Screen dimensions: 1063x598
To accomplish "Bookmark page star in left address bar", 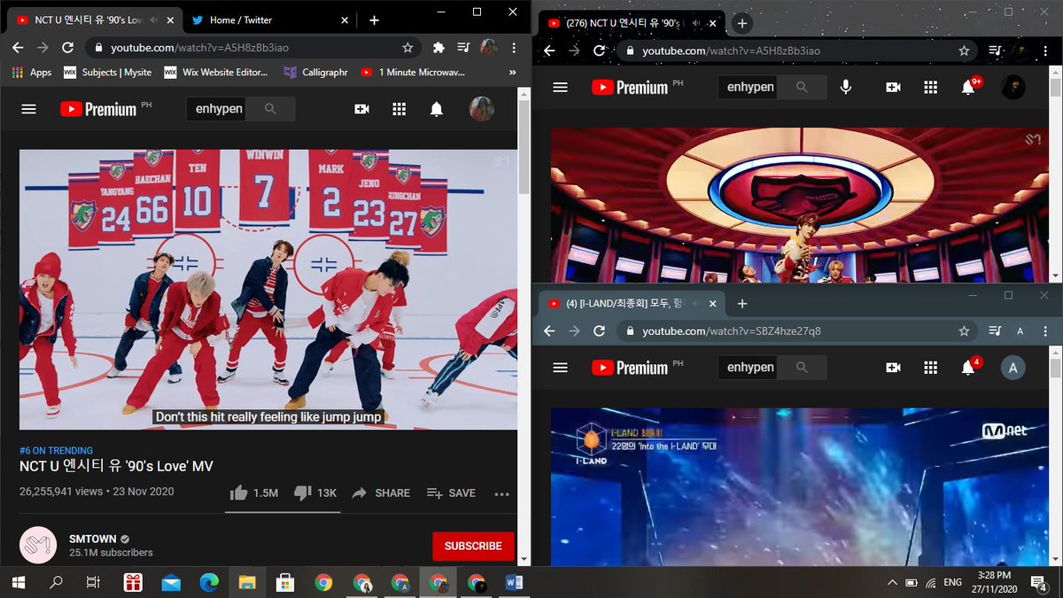I will (x=407, y=48).
